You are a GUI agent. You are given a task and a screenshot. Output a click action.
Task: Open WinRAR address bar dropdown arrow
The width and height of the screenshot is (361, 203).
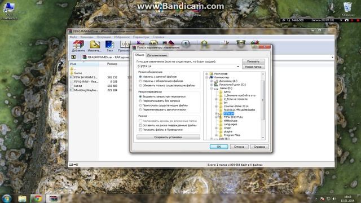click(x=332, y=57)
